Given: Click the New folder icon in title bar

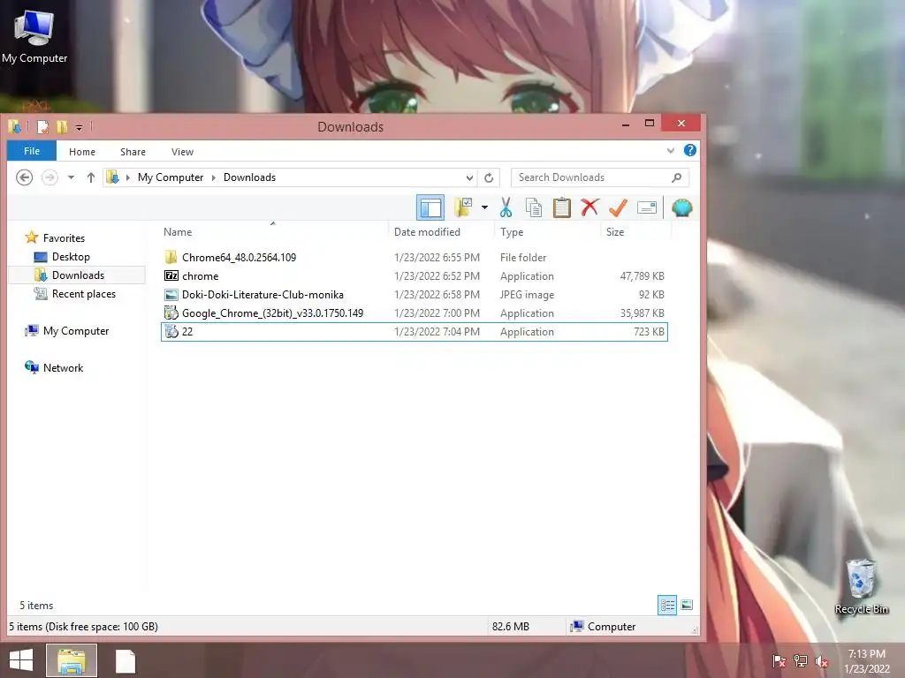Looking at the screenshot, I should click(62, 127).
